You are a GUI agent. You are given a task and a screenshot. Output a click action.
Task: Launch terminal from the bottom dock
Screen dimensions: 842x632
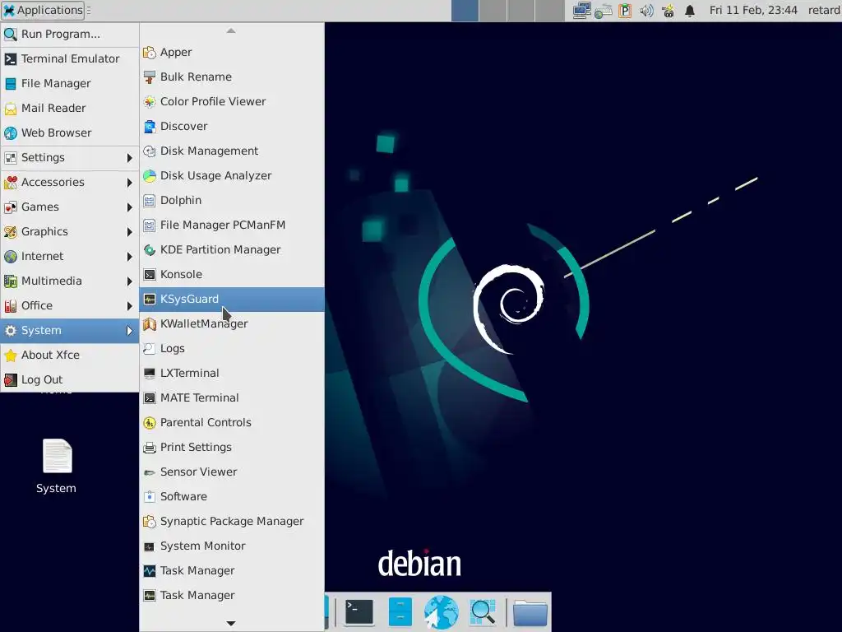(x=359, y=612)
